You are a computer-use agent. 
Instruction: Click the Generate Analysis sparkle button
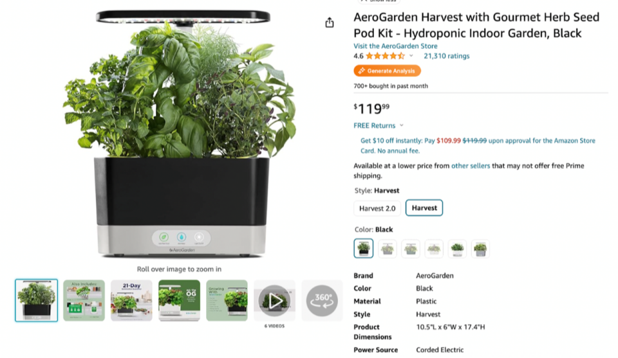tap(387, 71)
